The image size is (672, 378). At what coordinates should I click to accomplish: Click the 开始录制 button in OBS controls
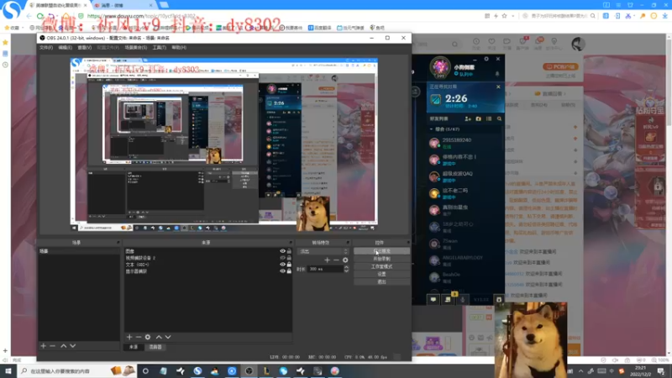(x=381, y=259)
